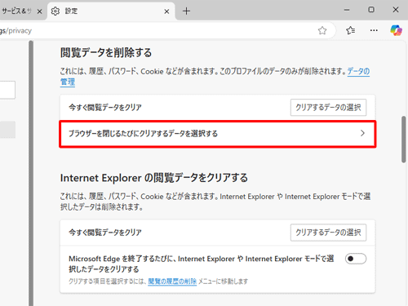
Task: Click 今すぐ閲覧データをクリア label in Internet Explorer section
Action: (105, 233)
